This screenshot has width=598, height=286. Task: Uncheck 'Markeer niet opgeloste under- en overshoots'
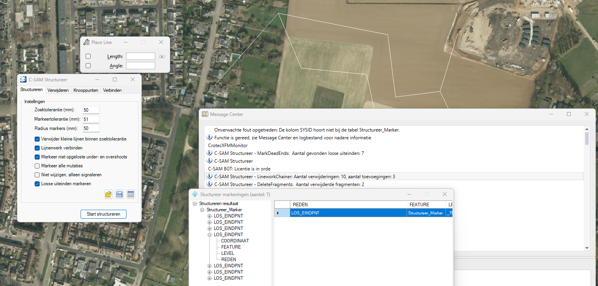tap(37, 157)
